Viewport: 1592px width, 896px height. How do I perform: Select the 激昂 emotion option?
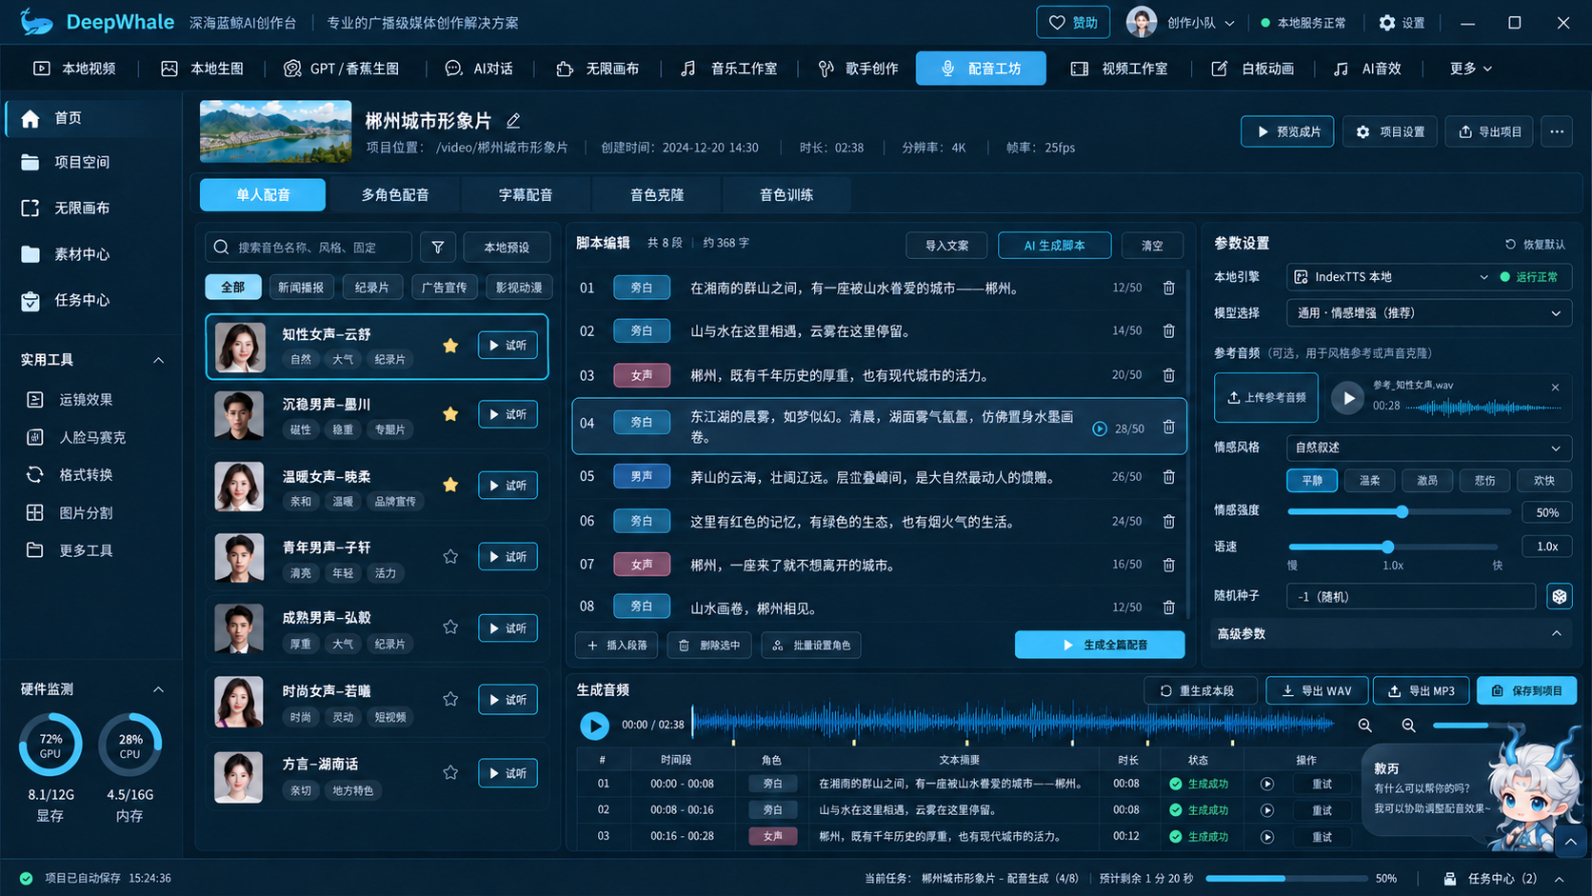click(1427, 481)
